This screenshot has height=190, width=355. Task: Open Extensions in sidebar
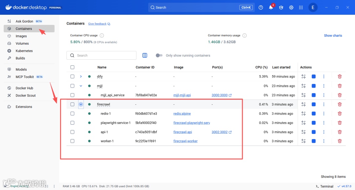click(29, 107)
